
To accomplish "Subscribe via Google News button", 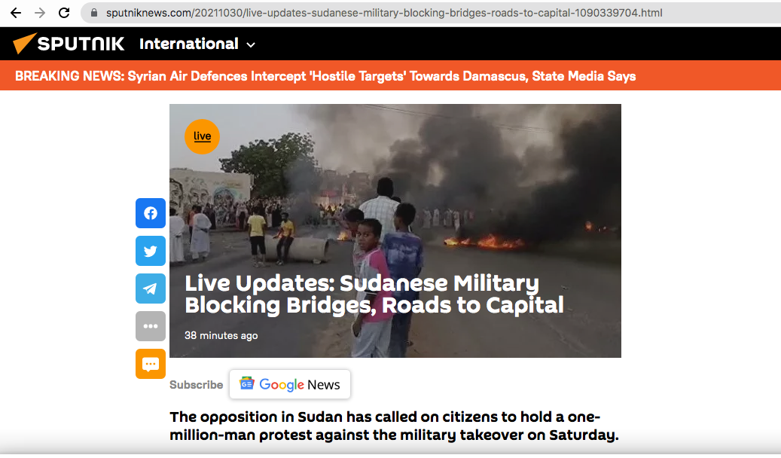I will point(290,384).
